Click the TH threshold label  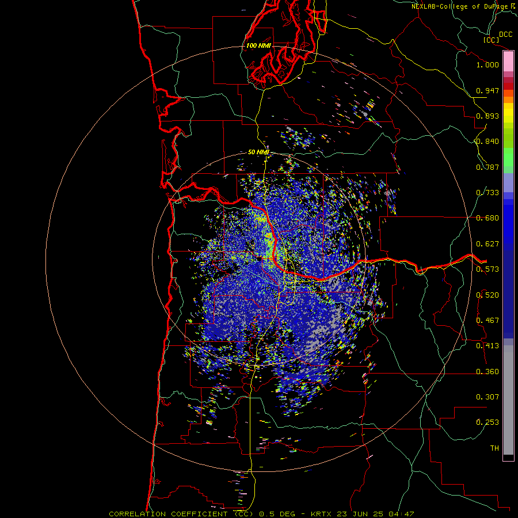[494, 448]
